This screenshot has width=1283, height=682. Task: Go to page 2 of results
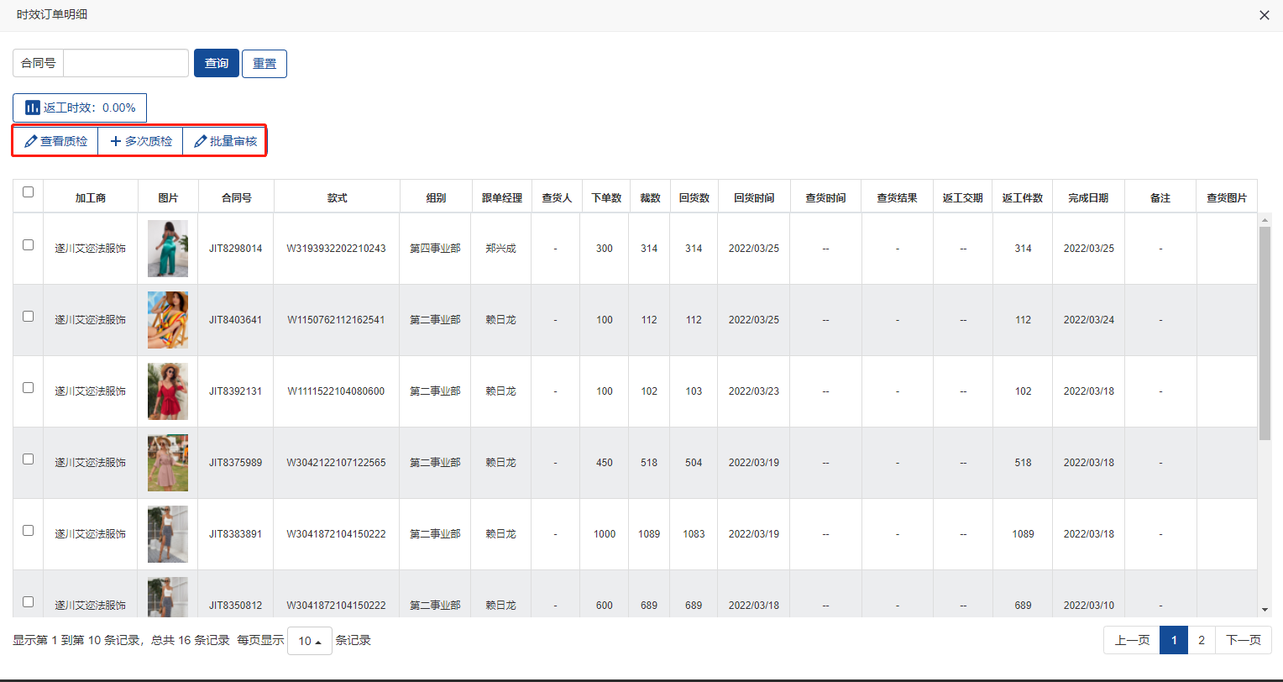tap(1202, 640)
